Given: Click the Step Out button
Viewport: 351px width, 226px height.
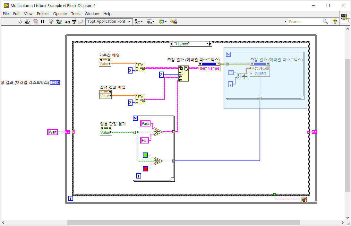Looking at the screenshot, I should (81, 22).
